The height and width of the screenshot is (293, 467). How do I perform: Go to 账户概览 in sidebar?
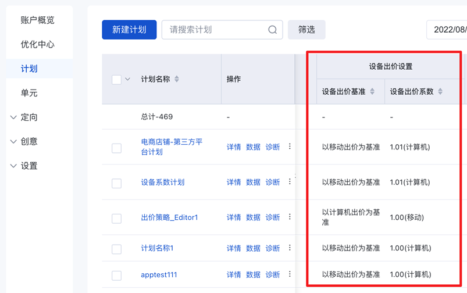click(38, 20)
